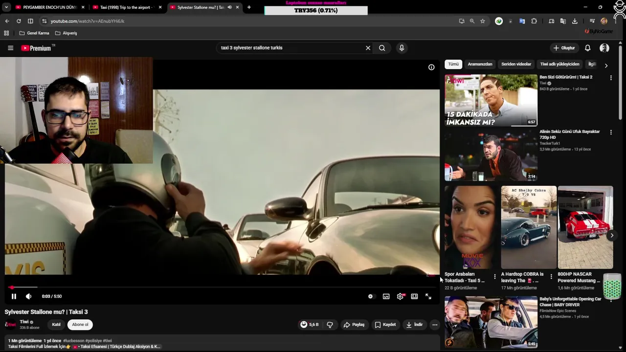Open the YouTube guide hamburger menu
Screen dimensions: 626x352
10,48
